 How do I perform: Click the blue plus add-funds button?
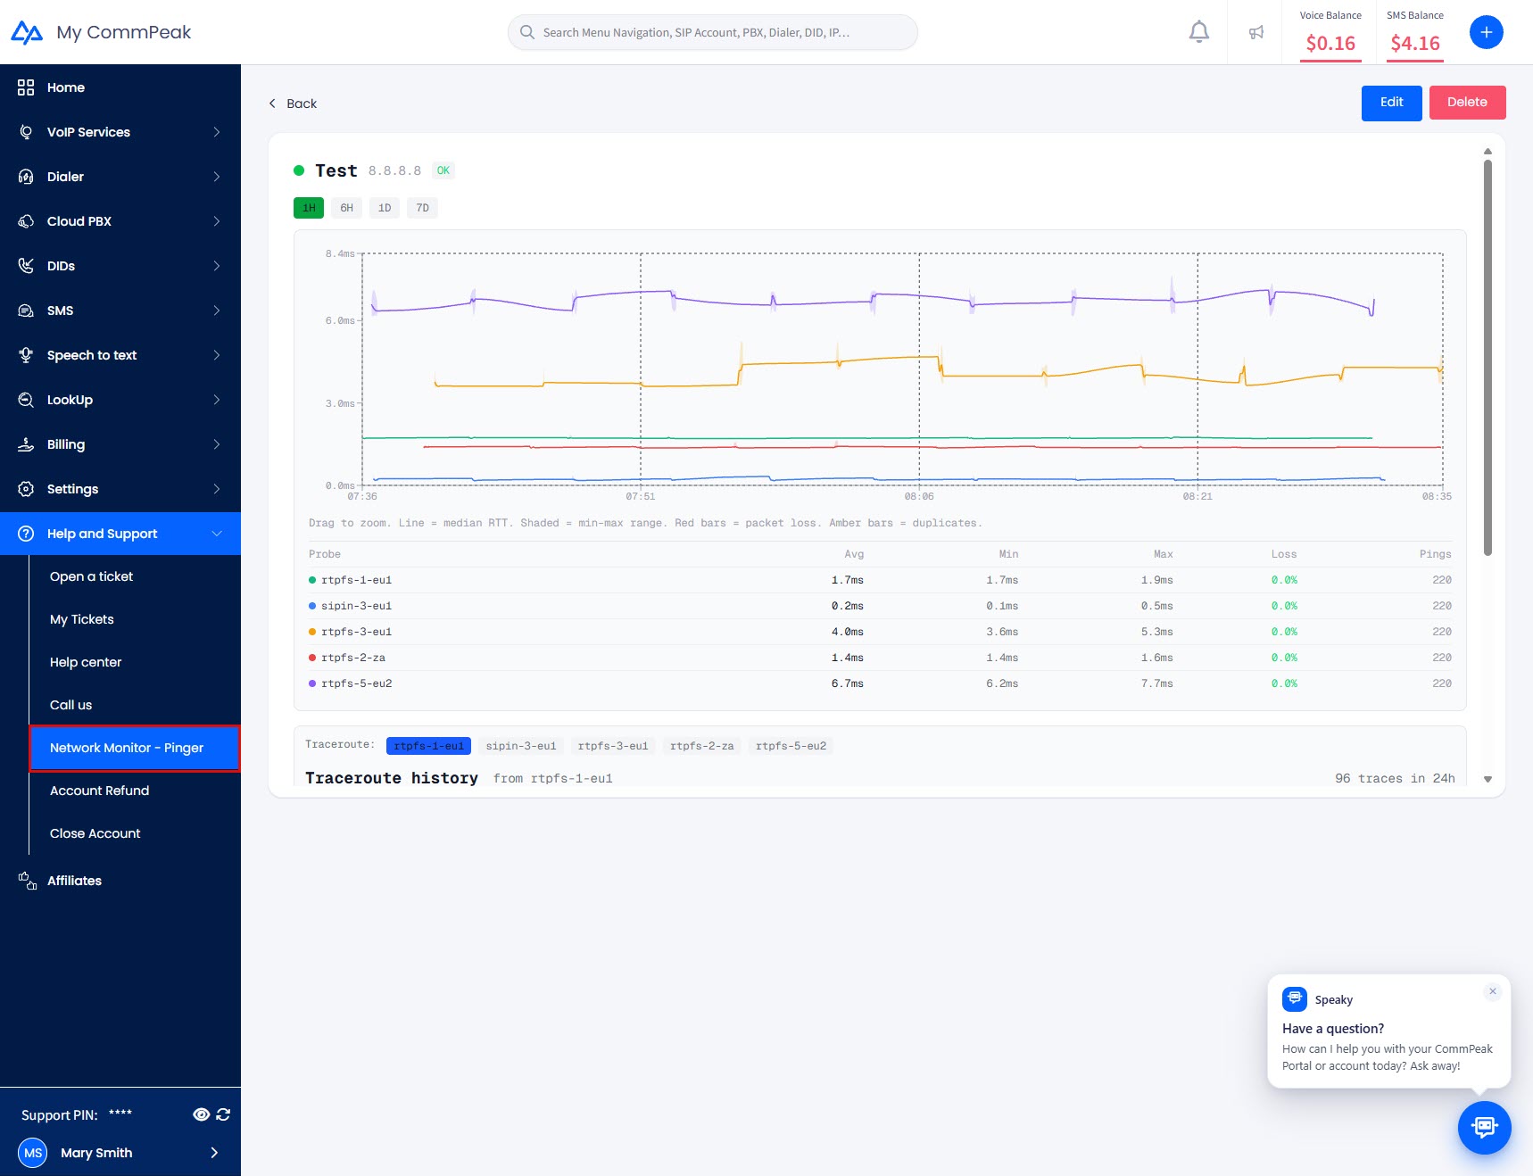click(x=1487, y=32)
